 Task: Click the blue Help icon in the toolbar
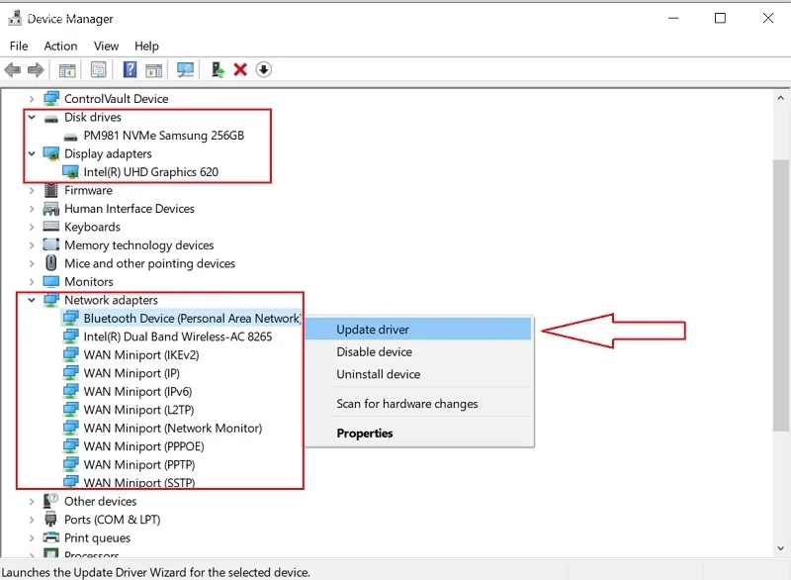tap(130, 69)
